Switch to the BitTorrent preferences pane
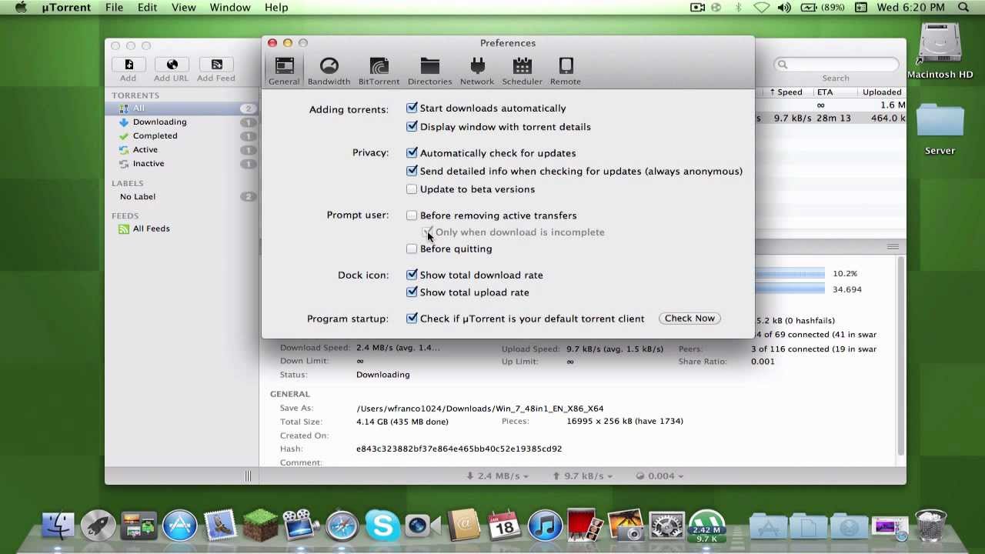Image resolution: width=985 pixels, height=554 pixels. 379,71
